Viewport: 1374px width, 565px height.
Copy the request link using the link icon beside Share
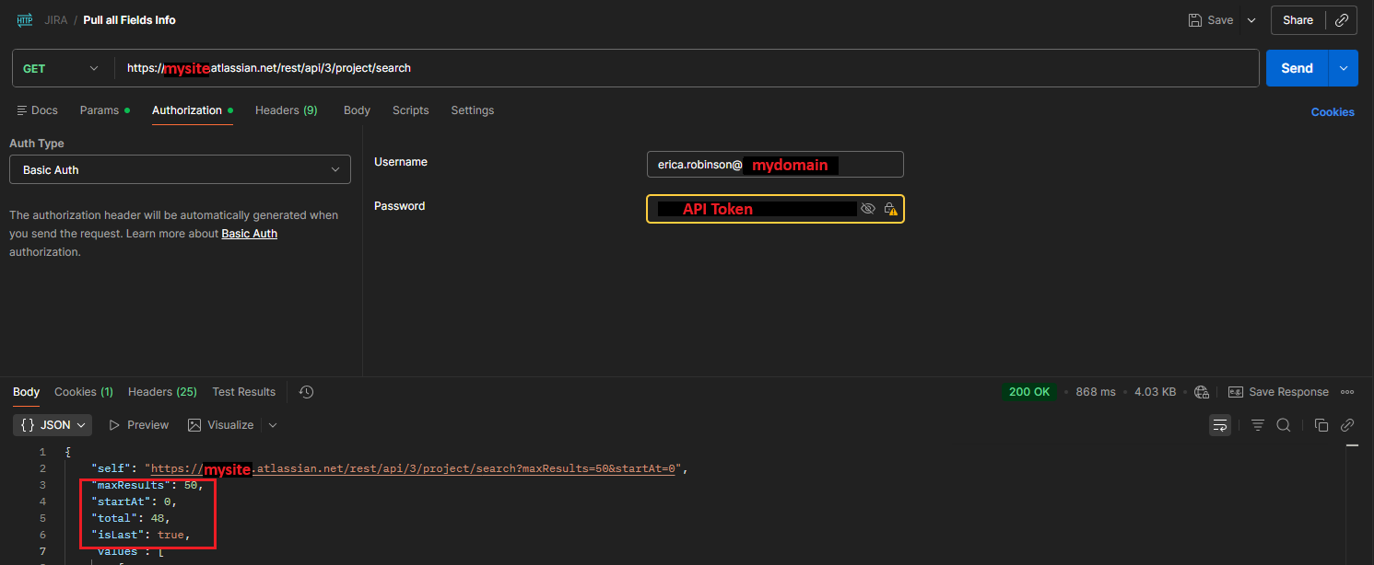coord(1342,20)
